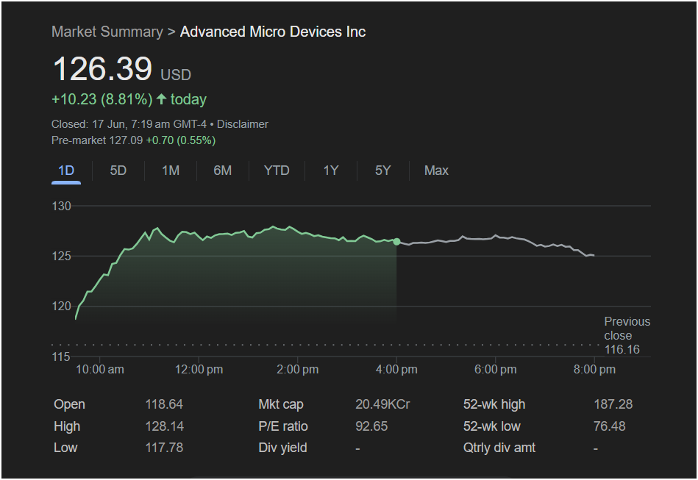Click the Mkt cap label
Viewport: 698px width, 480px height.
[x=281, y=404]
